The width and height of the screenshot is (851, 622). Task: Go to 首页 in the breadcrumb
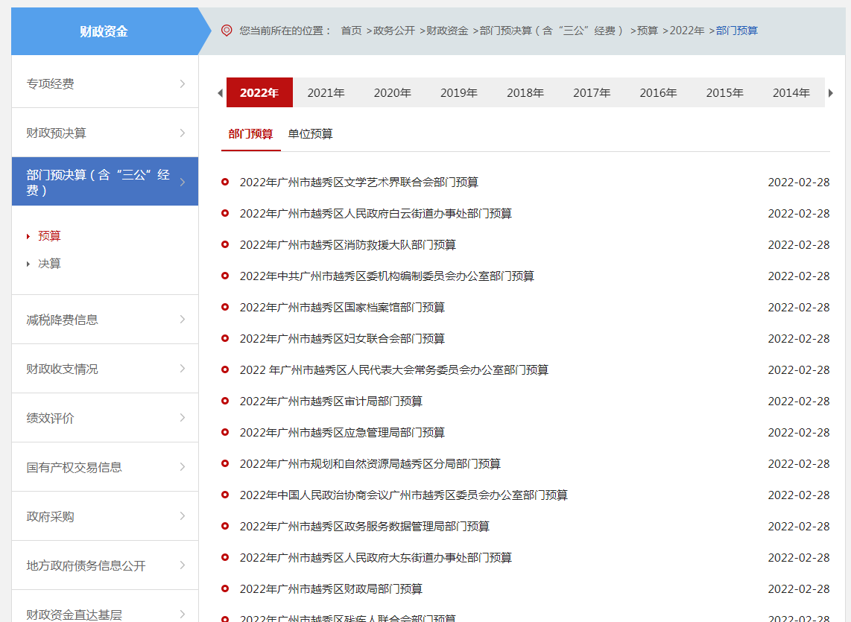tap(351, 31)
